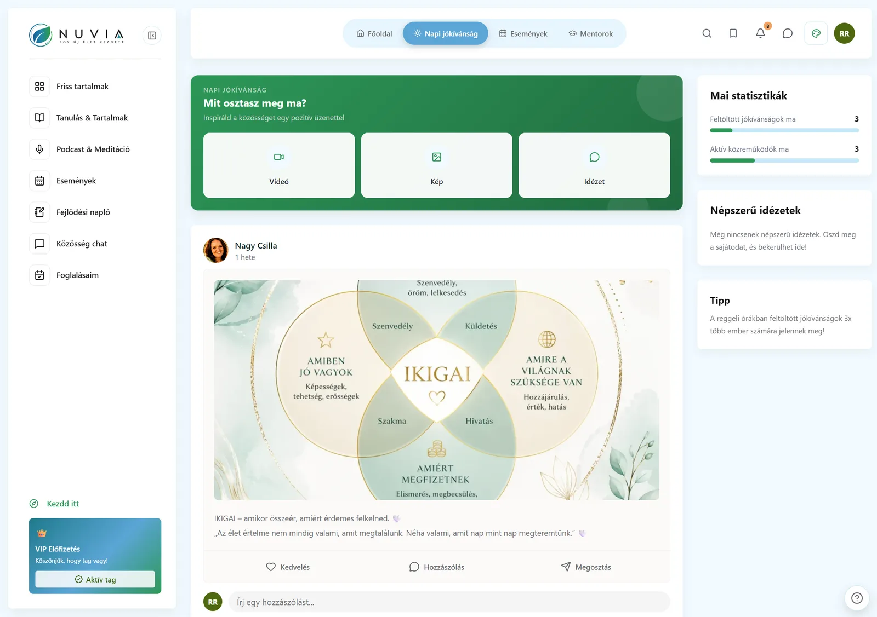The image size is (877, 617).
Task: Click the Fejlődési napló notebook icon
Action: [x=39, y=212]
